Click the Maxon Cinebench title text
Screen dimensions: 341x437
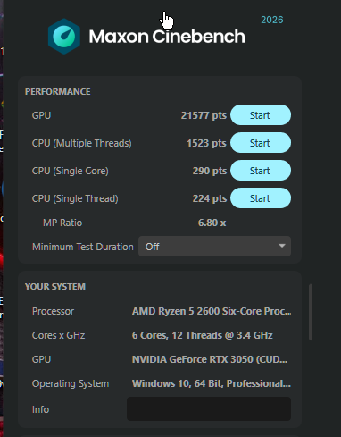click(x=167, y=37)
